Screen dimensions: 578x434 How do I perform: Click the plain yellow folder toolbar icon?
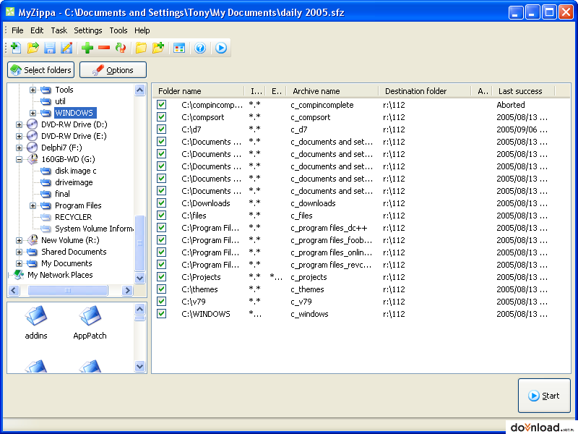point(141,48)
